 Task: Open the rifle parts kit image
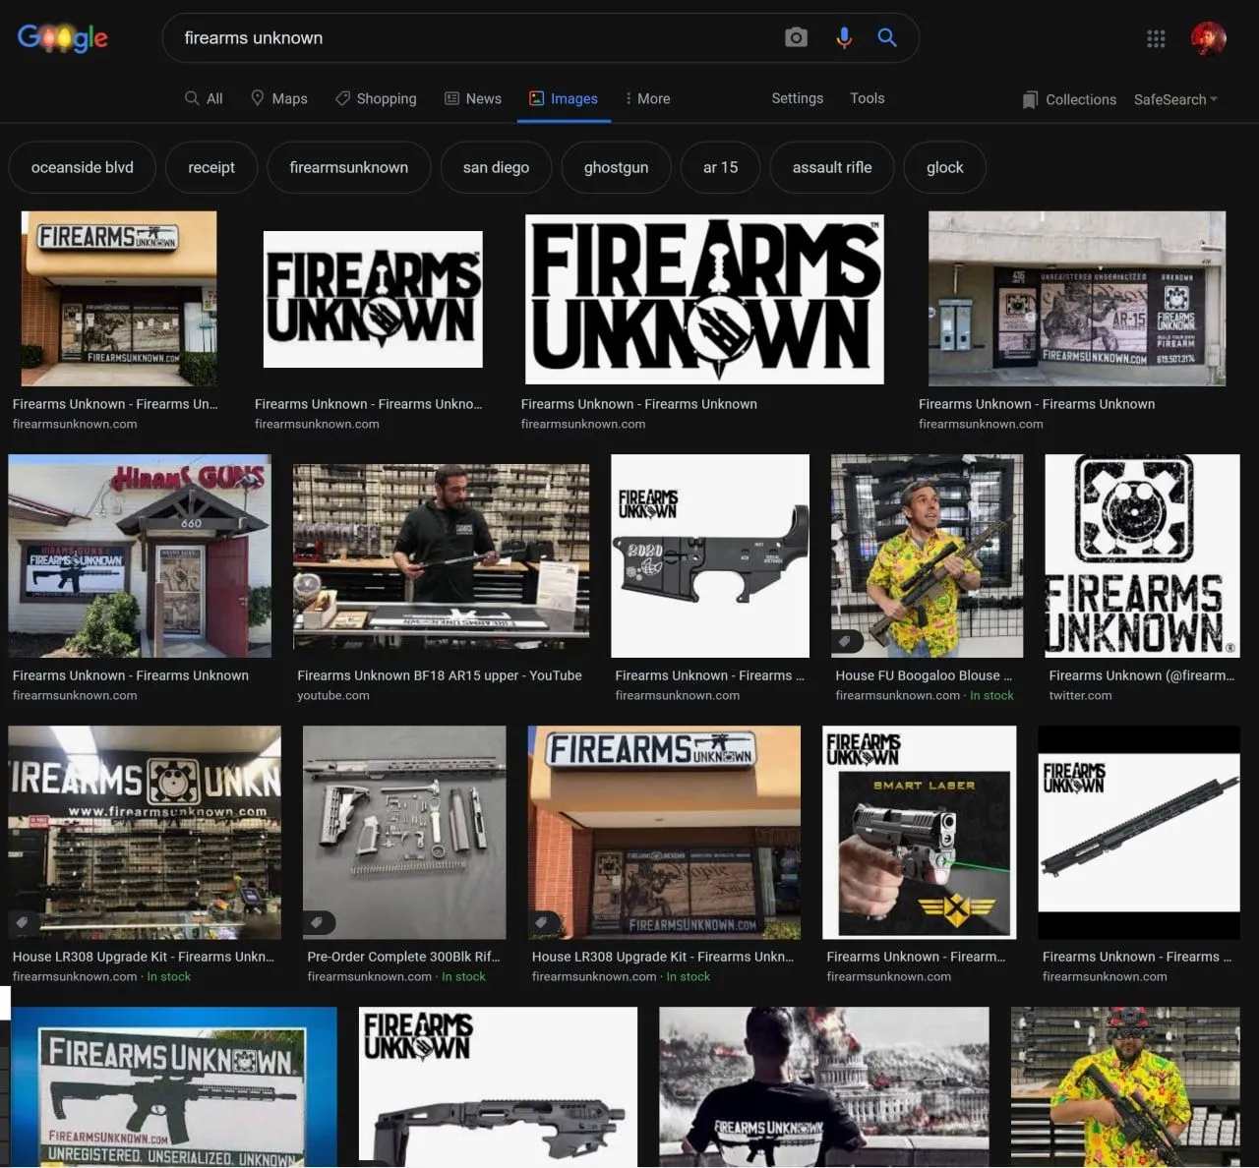[x=404, y=832]
